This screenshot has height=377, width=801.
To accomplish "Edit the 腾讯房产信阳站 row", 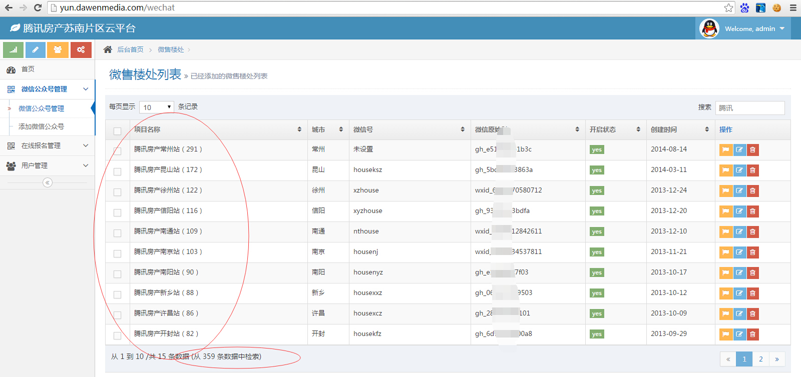I will click(x=739, y=211).
